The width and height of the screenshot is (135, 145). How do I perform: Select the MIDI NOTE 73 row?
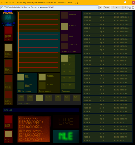coord(108,137)
